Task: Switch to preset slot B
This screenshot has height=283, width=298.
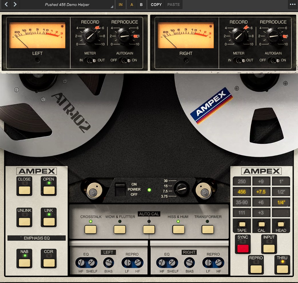Action: point(141,5)
